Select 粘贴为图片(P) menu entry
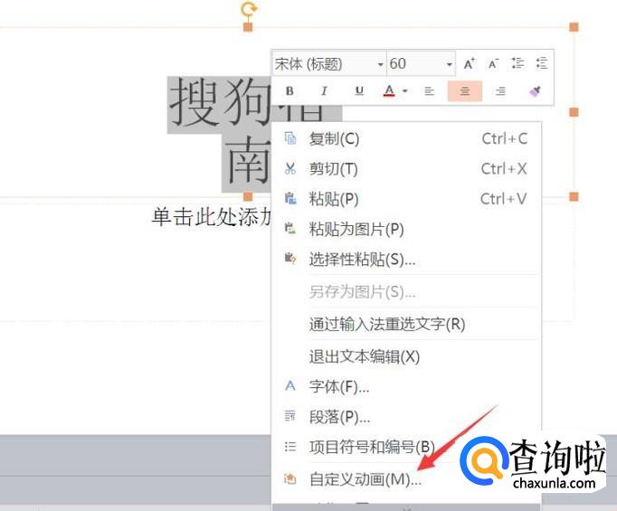The image size is (617, 511). click(406, 229)
